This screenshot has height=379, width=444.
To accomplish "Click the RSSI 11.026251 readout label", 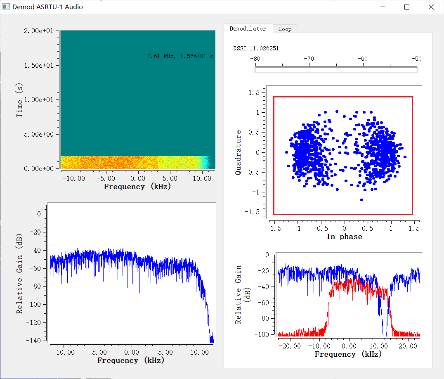I will coord(256,48).
